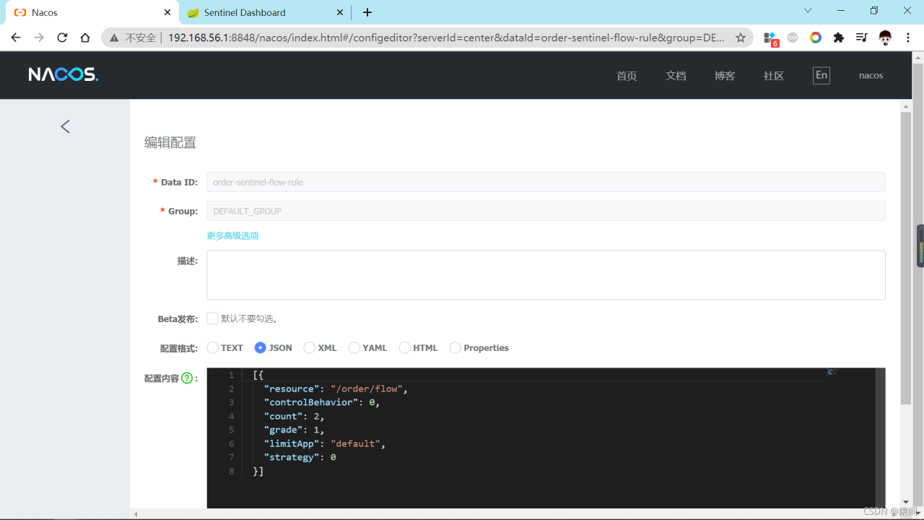Open the nacos user menu
The height and width of the screenshot is (520, 924).
871,75
